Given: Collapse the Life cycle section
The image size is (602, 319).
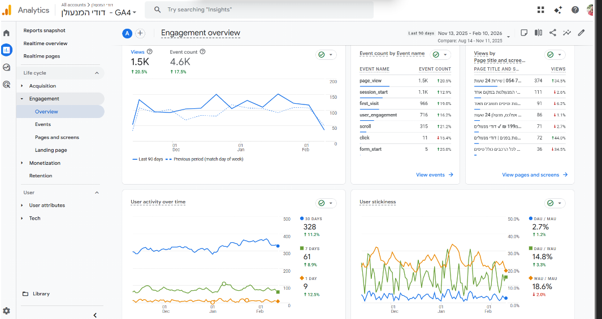Looking at the screenshot, I should pyautogui.click(x=97, y=73).
